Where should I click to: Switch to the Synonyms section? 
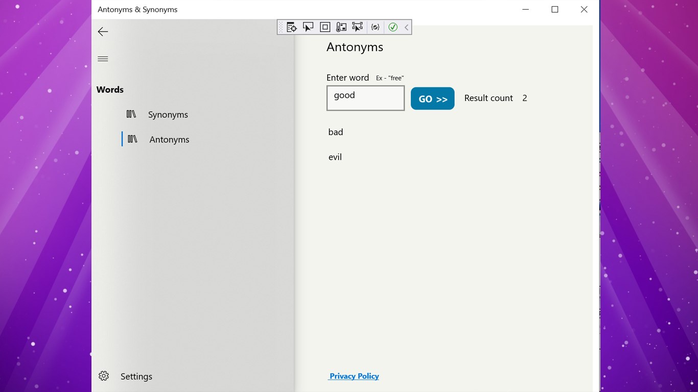point(168,114)
